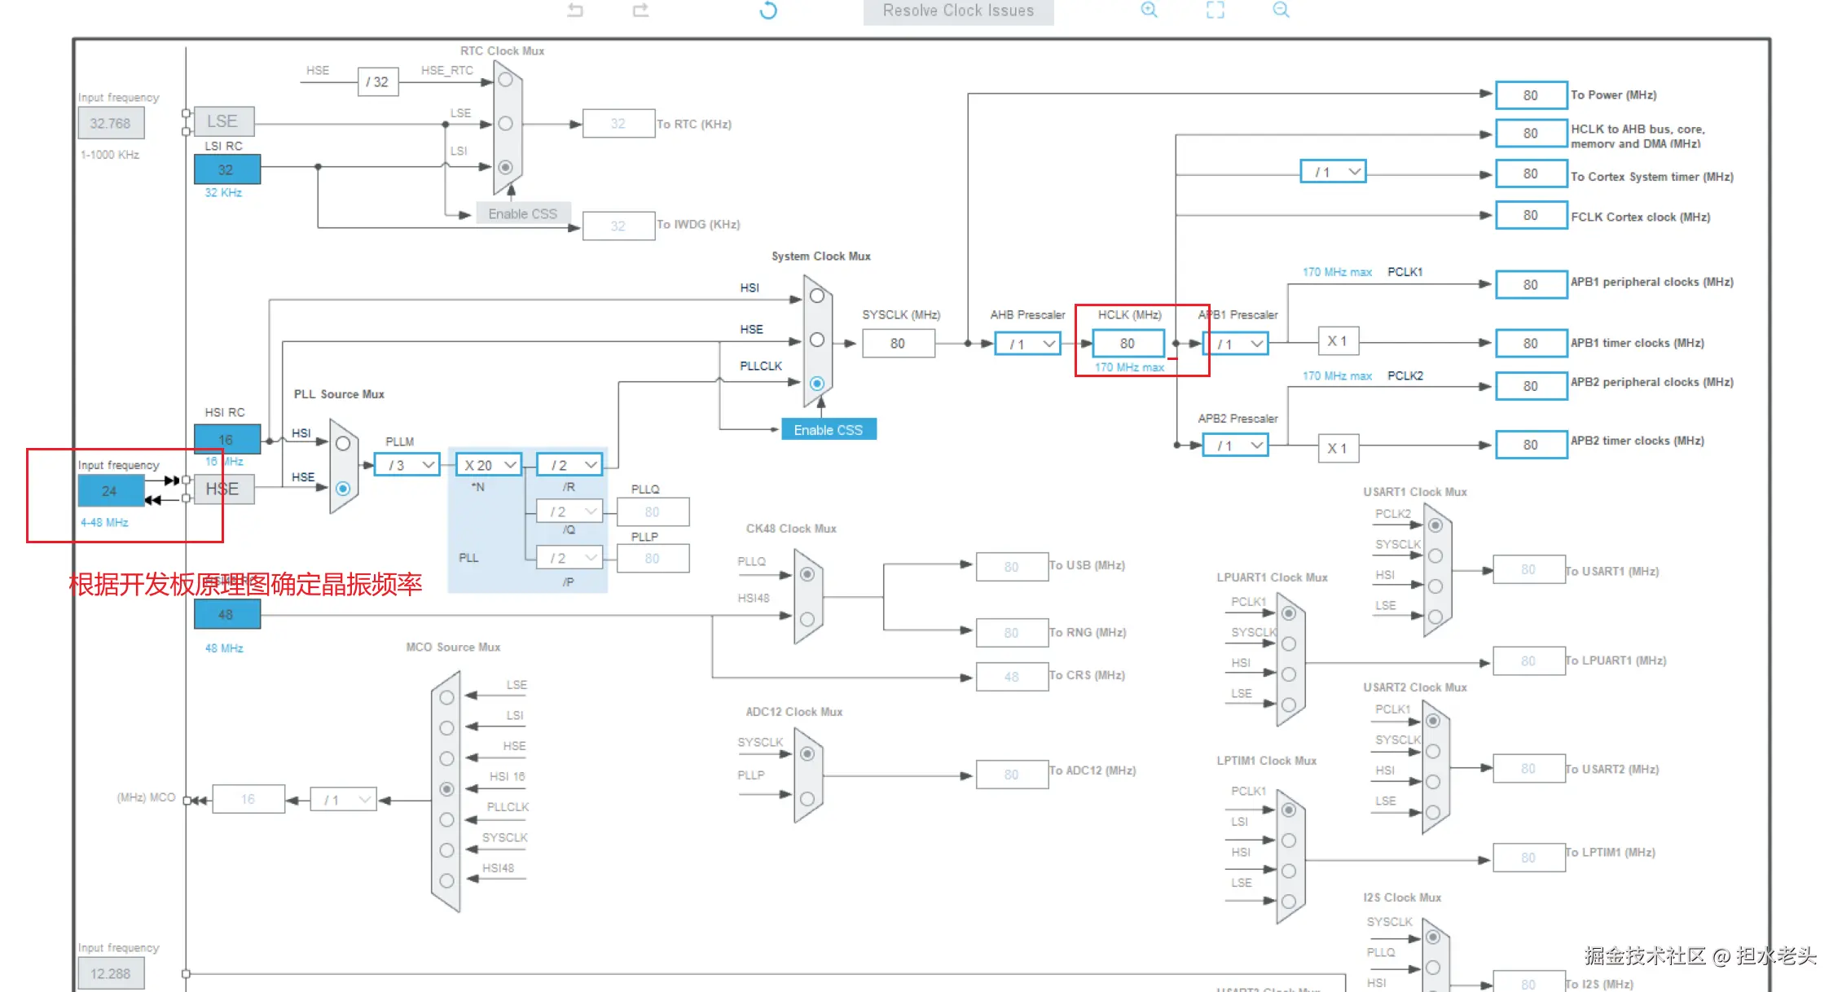Select PLLQ in the CK48 Clock Mux

pyautogui.click(x=807, y=574)
